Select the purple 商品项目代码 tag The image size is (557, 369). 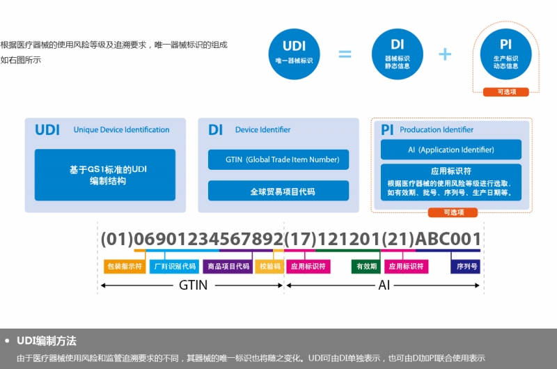click(x=228, y=266)
